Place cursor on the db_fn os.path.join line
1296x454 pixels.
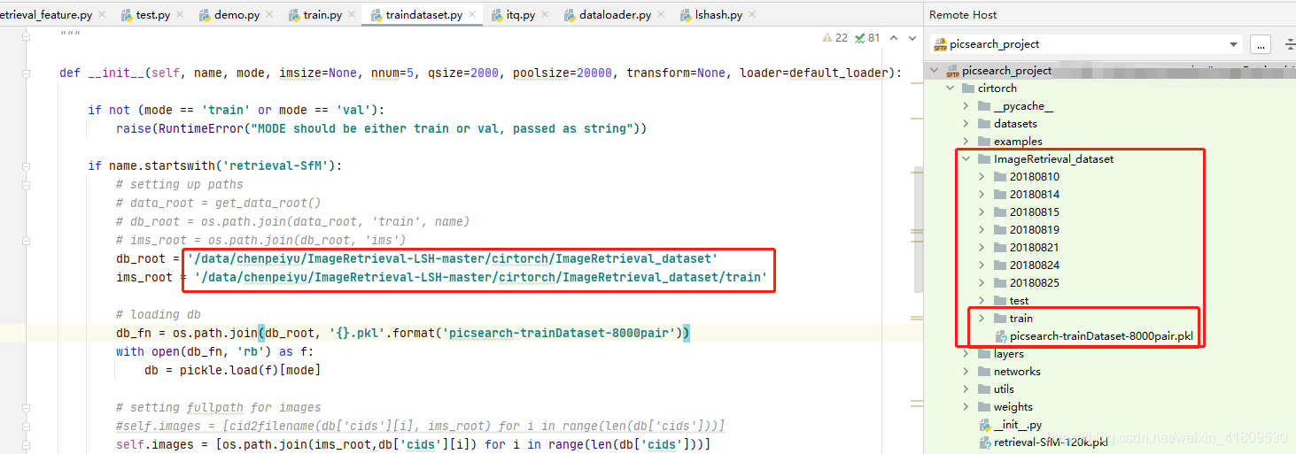pyautogui.click(x=403, y=333)
